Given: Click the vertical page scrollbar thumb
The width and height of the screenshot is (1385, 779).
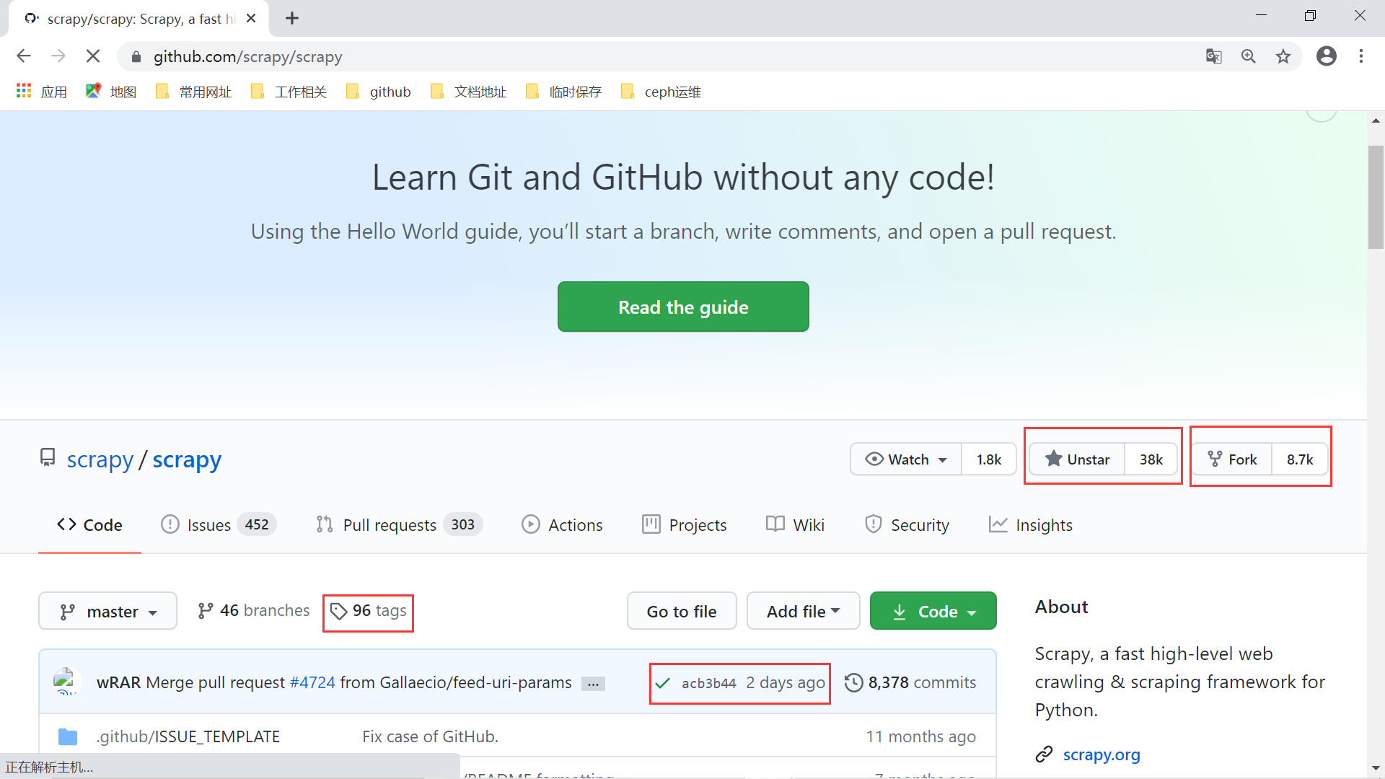Looking at the screenshot, I should pyautogui.click(x=1376, y=196).
